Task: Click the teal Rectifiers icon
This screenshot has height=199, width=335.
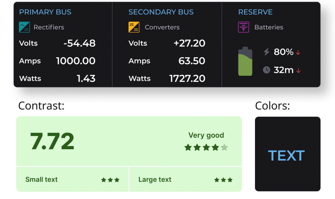Action: (x=24, y=27)
